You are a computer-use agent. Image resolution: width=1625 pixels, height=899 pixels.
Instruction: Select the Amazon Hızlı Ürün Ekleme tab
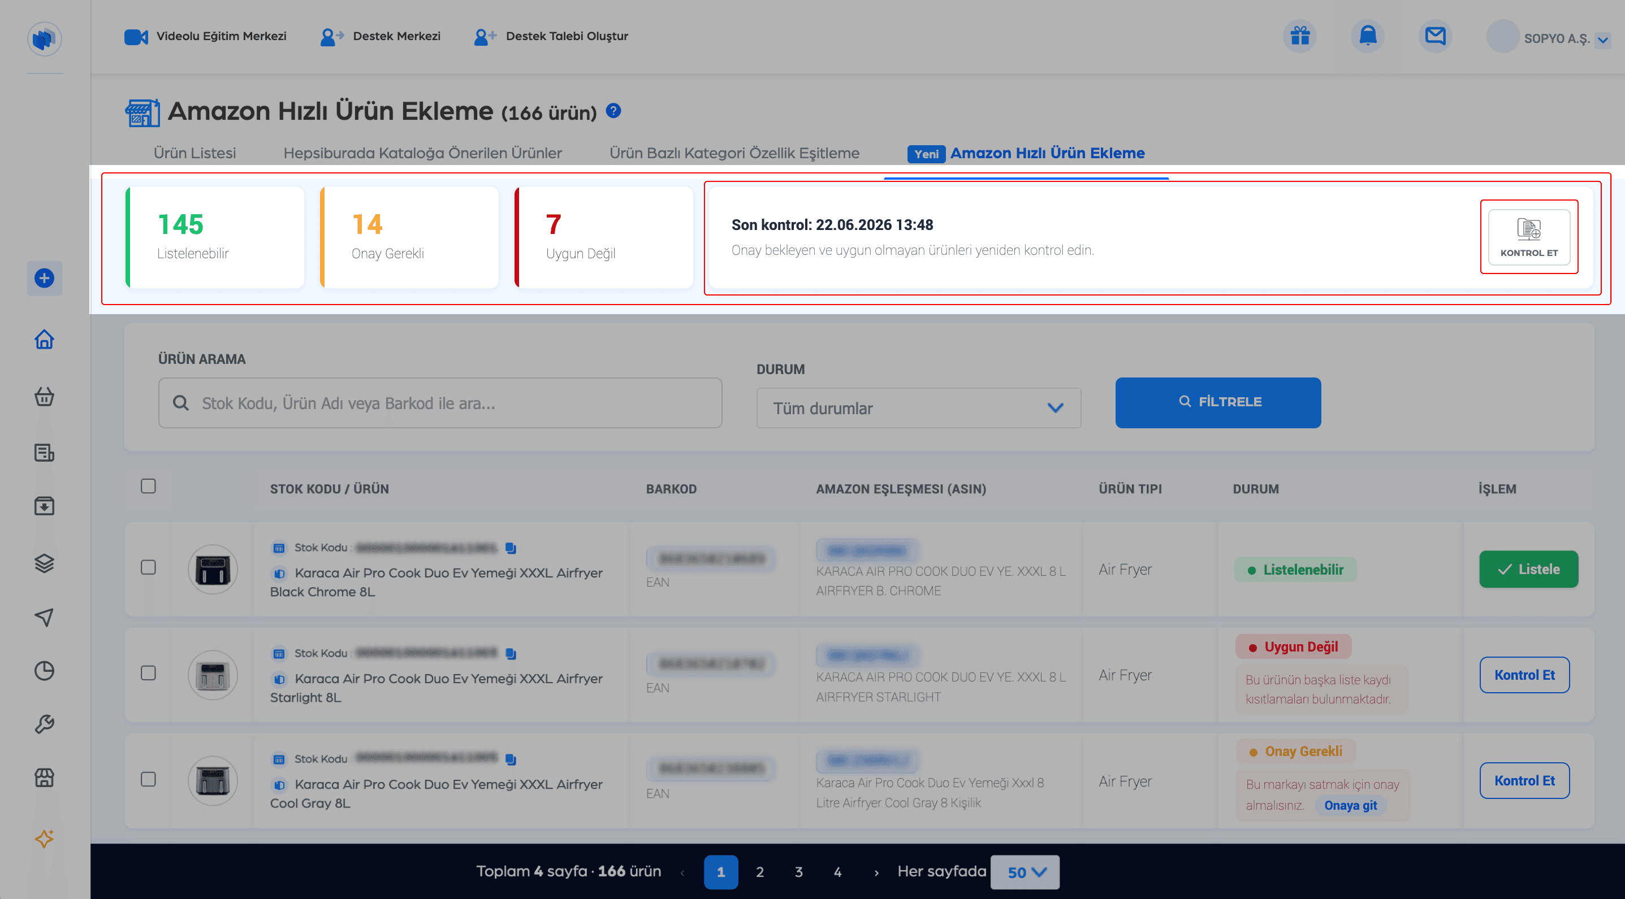(x=1047, y=153)
